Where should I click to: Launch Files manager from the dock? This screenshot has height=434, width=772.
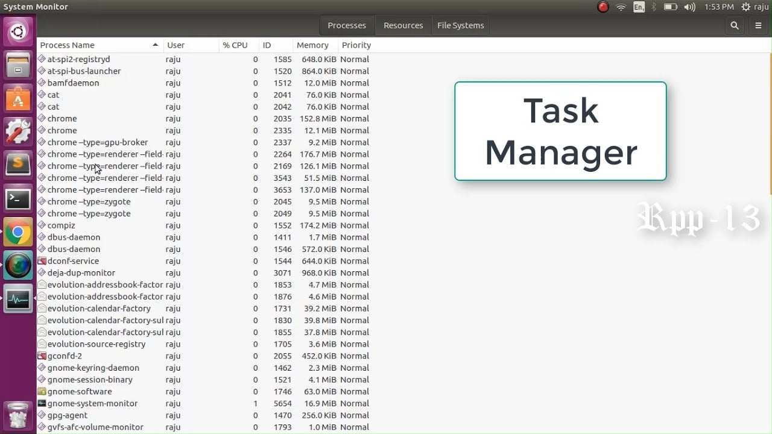18,64
